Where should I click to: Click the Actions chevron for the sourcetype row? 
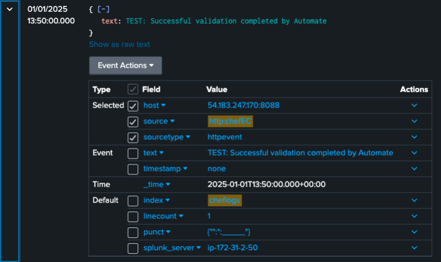coord(414,137)
